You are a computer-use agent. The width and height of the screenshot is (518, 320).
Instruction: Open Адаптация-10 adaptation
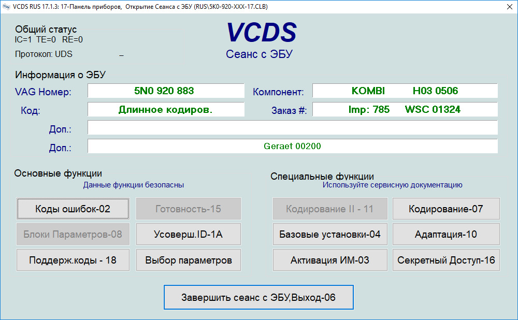coord(446,234)
